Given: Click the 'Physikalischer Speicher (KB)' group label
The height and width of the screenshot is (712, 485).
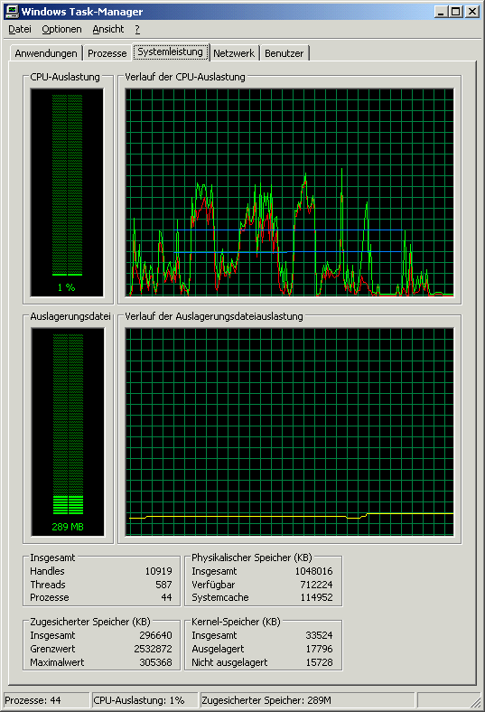Looking at the screenshot, I should [252, 557].
